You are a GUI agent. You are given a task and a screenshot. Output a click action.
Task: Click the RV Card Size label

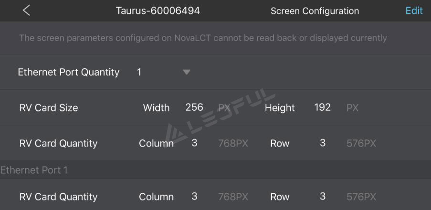click(x=49, y=107)
